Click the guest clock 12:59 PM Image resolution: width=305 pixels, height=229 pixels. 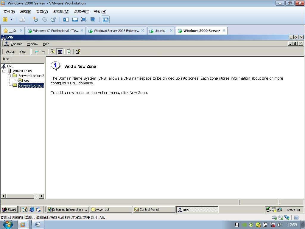[x=293, y=210]
